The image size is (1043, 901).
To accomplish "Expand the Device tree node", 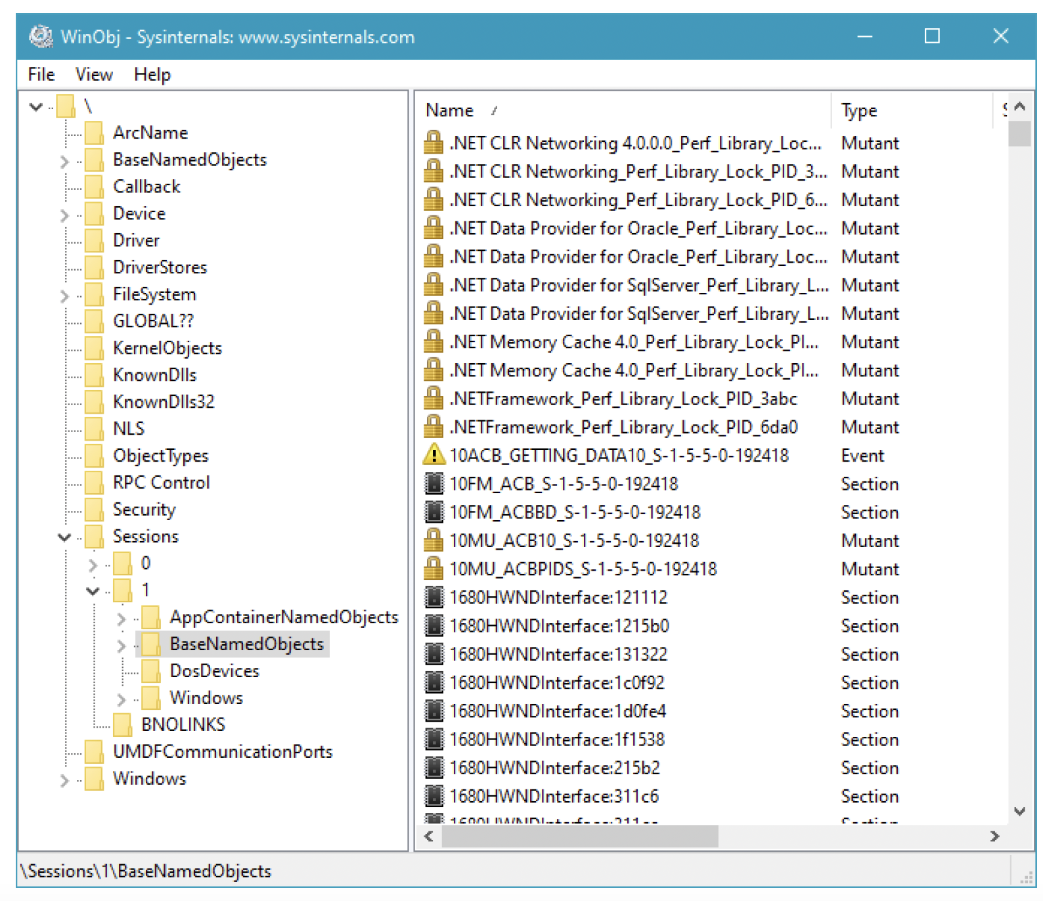I will tap(64, 215).
